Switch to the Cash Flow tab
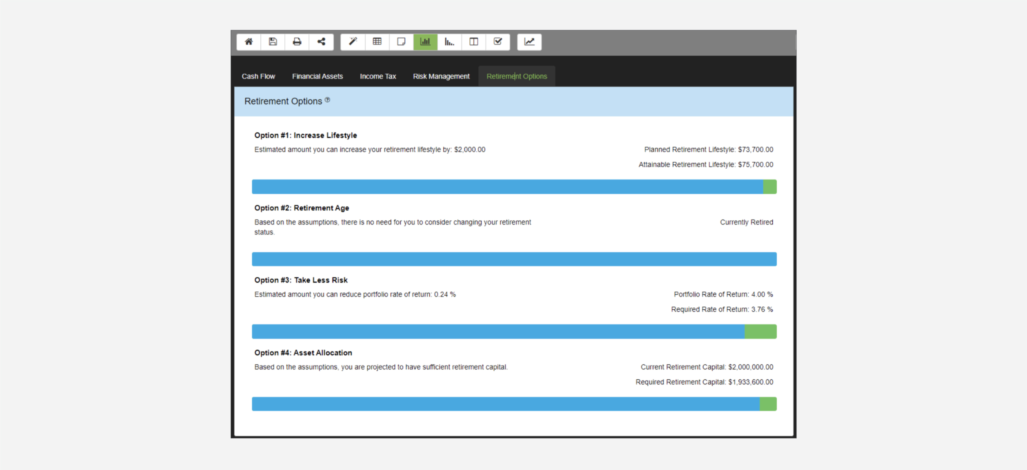Viewport: 1027px width, 470px height. coord(258,76)
